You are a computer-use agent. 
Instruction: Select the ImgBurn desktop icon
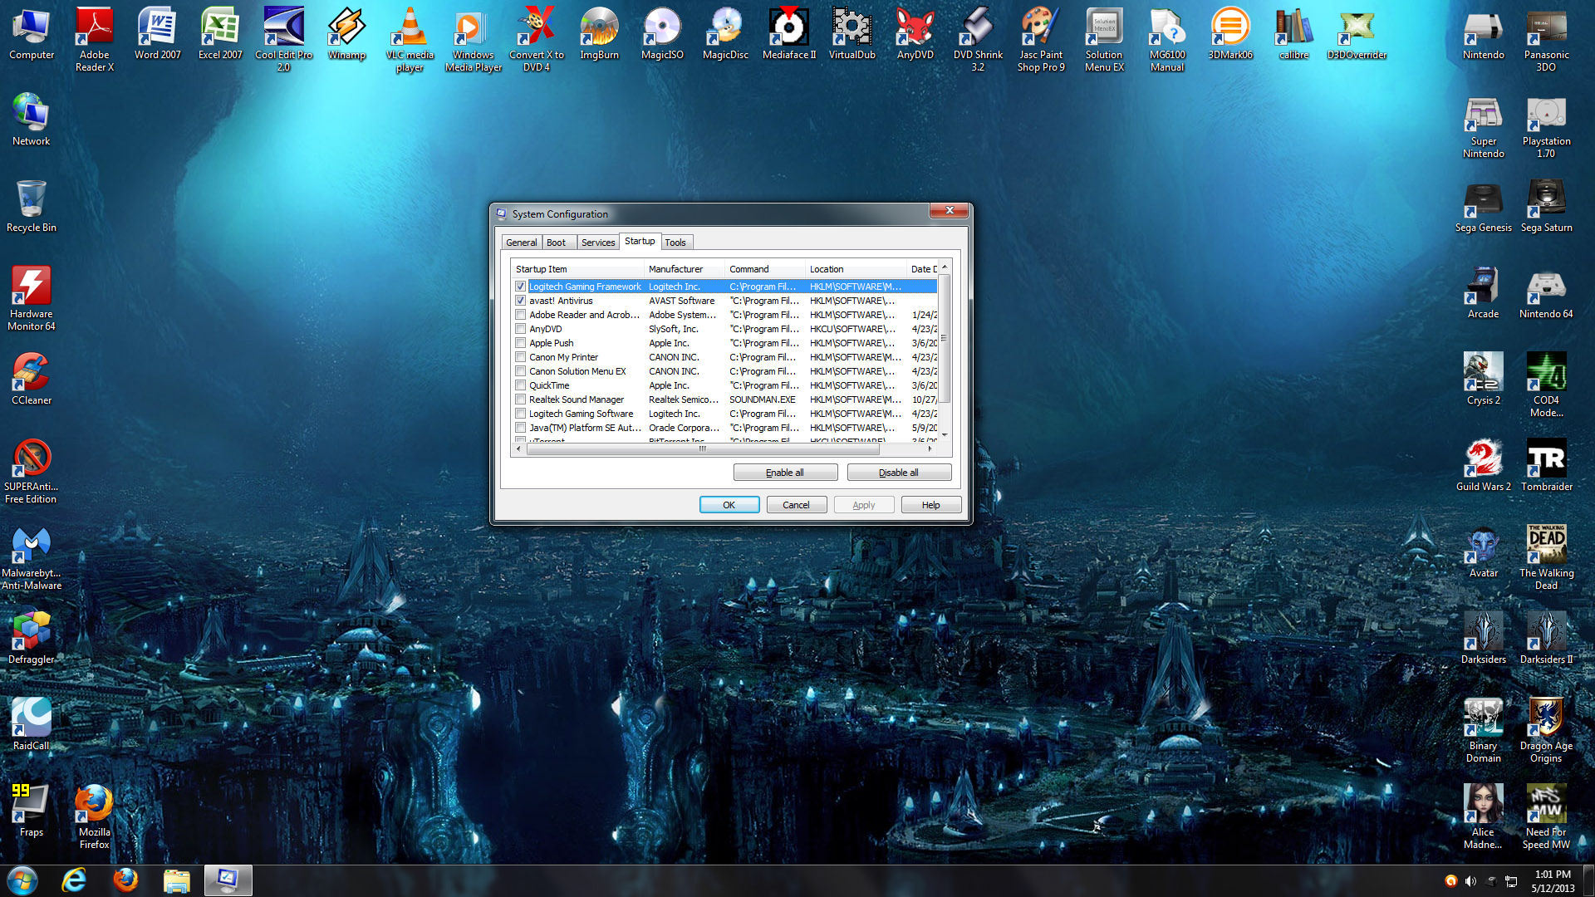599,33
